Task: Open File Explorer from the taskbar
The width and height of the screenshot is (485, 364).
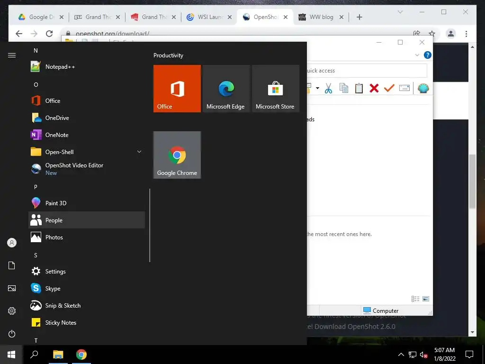Action: click(58, 355)
